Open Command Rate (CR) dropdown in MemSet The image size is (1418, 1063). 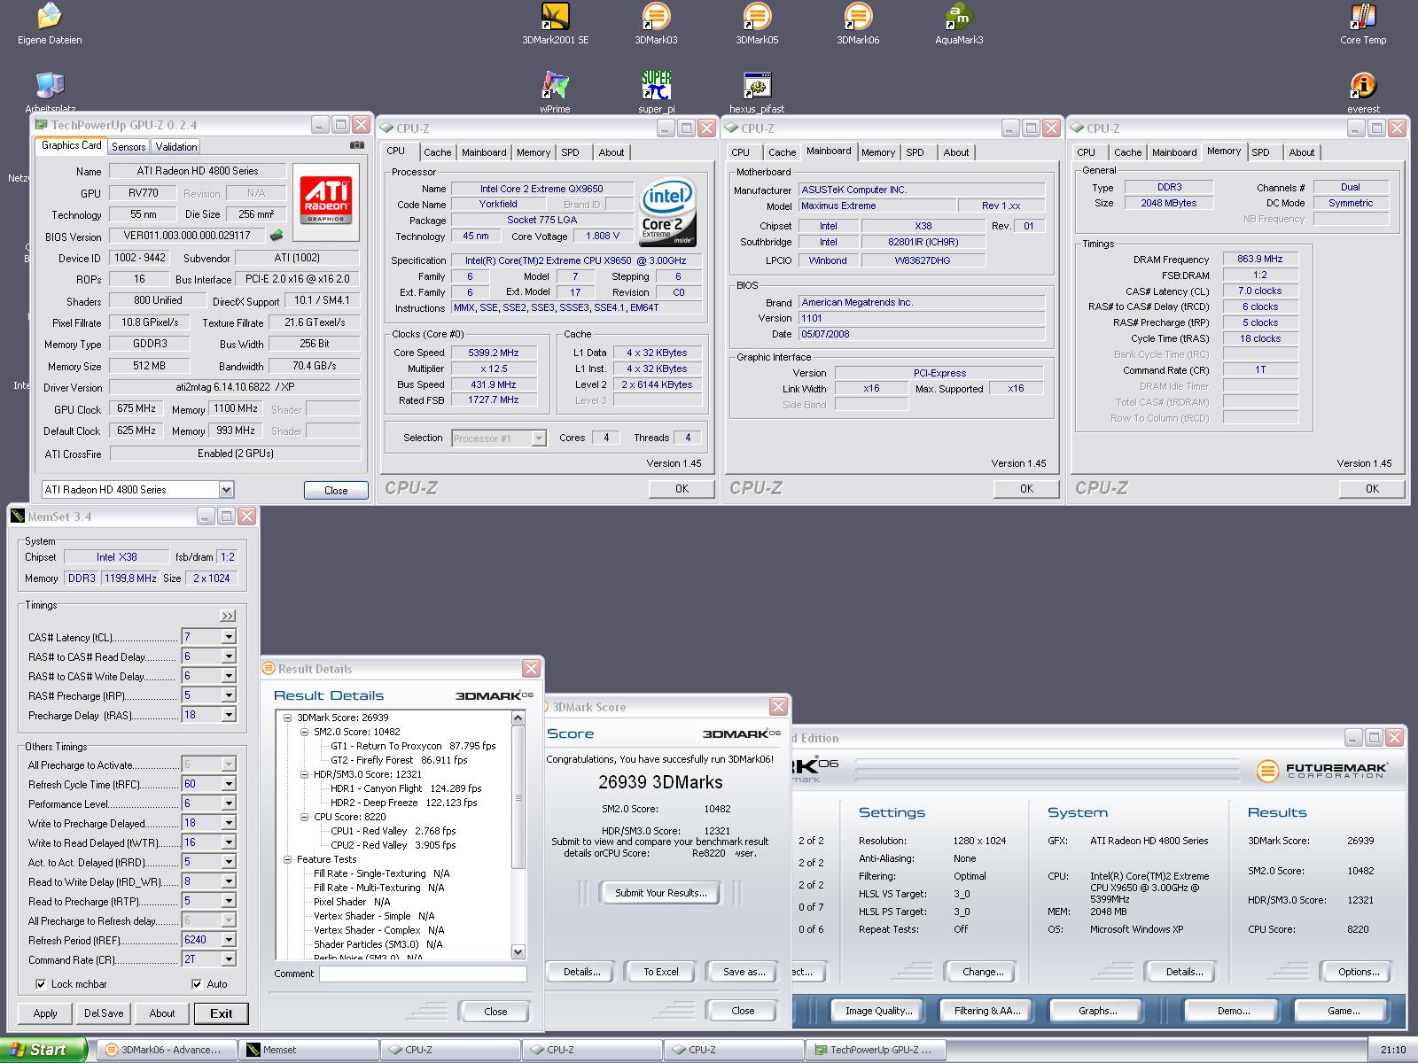(x=229, y=959)
